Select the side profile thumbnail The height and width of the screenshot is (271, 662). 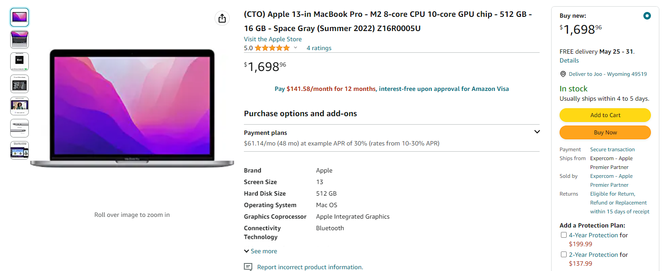coord(20,128)
